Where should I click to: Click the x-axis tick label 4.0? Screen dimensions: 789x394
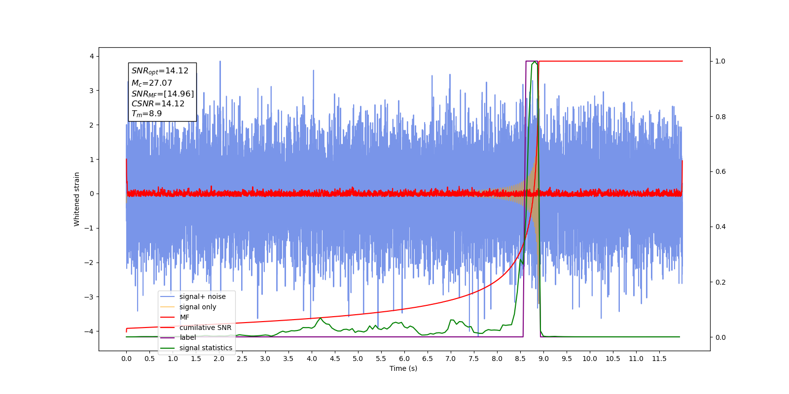tap(312, 359)
